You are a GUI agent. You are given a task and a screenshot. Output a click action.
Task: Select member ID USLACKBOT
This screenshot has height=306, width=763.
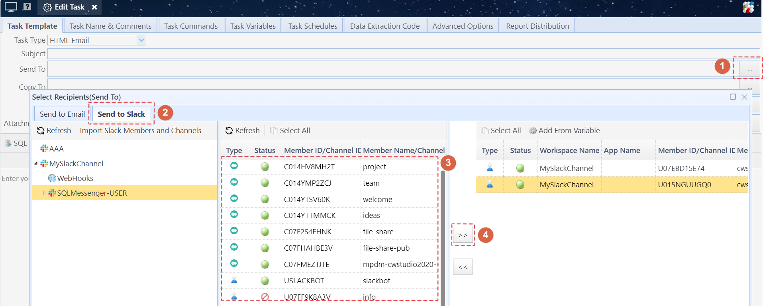(x=304, y=280)
